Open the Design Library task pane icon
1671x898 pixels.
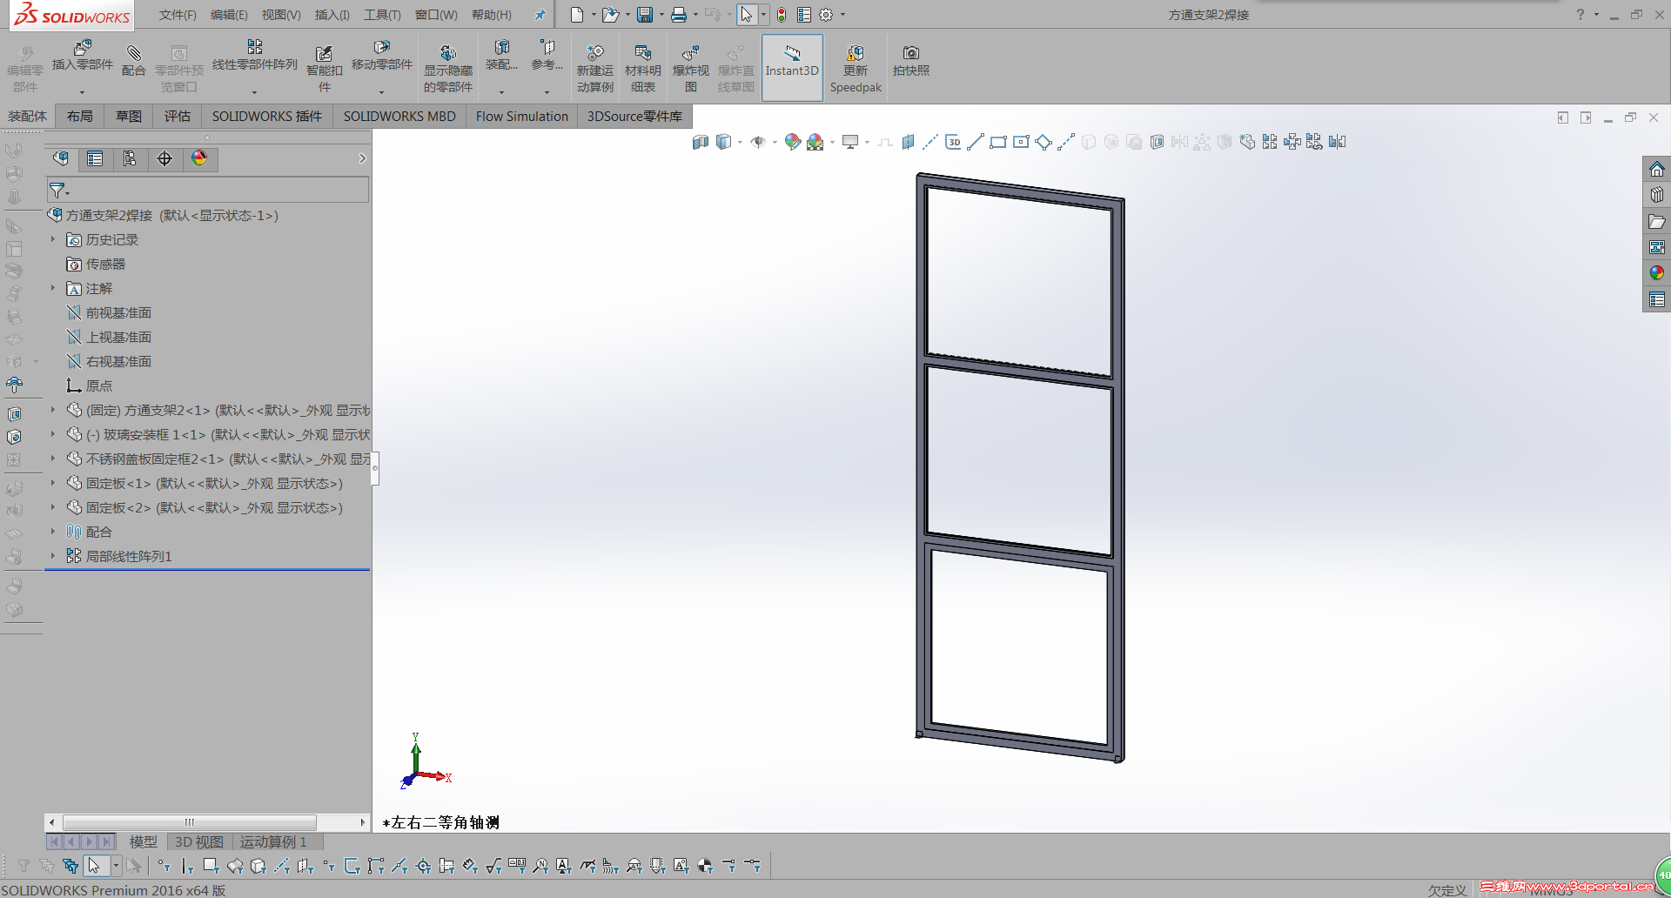1657,195
